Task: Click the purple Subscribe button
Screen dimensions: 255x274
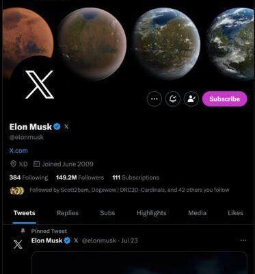Action: 225,99
